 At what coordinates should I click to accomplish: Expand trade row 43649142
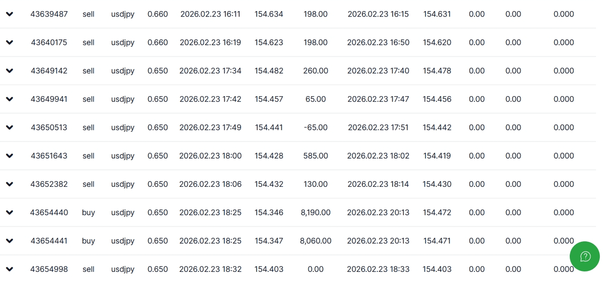coord(10,71)
